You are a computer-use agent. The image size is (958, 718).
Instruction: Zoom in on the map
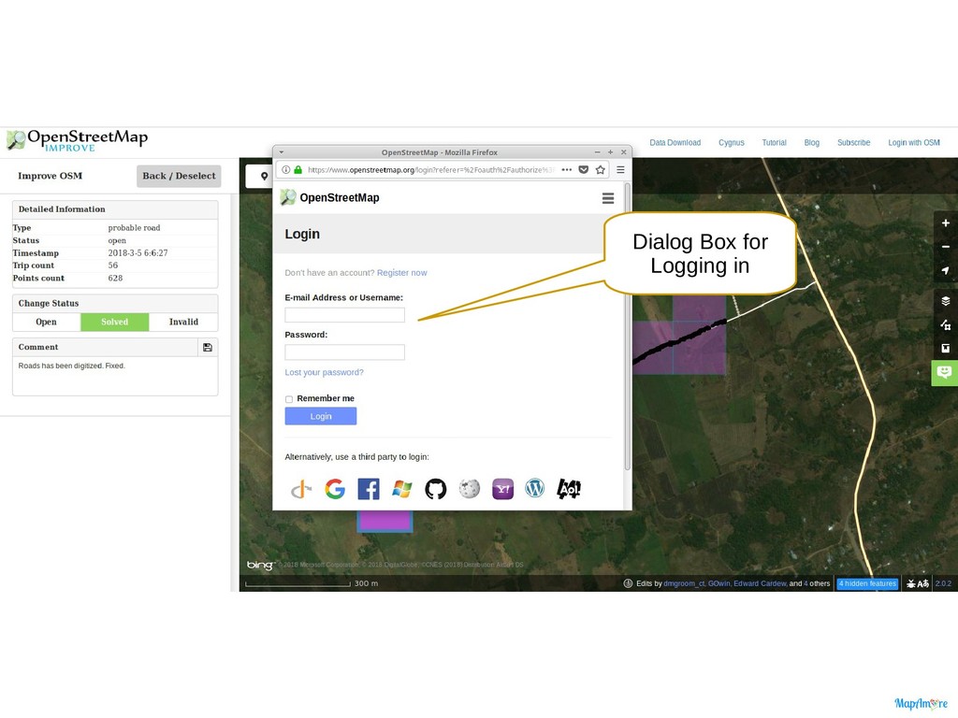pos(945,223)
